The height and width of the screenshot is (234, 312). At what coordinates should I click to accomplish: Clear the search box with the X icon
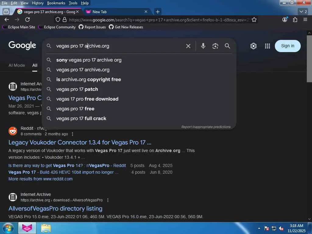click(188, 46)
